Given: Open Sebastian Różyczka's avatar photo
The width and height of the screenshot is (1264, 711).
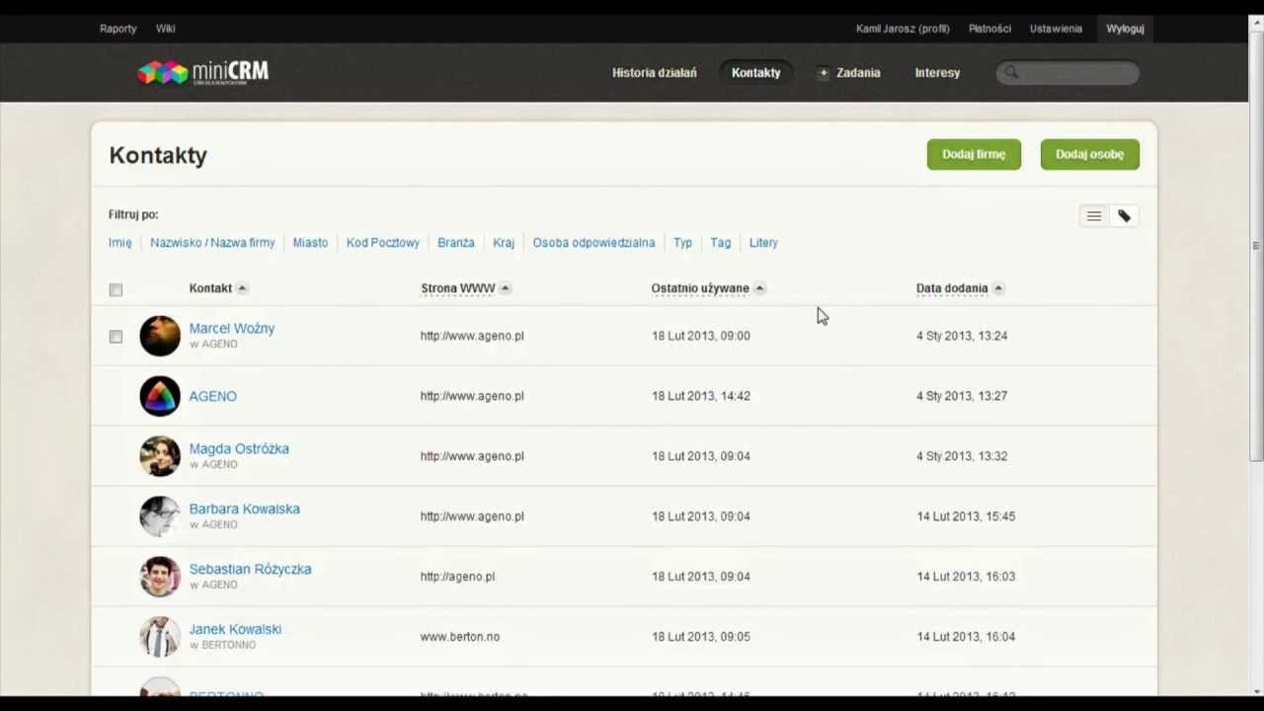Looking at the screenshot, I should tap(160, 577).
